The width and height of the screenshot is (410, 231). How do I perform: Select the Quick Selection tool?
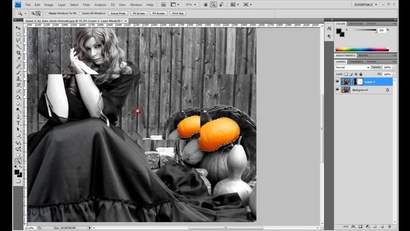(18, 47)
